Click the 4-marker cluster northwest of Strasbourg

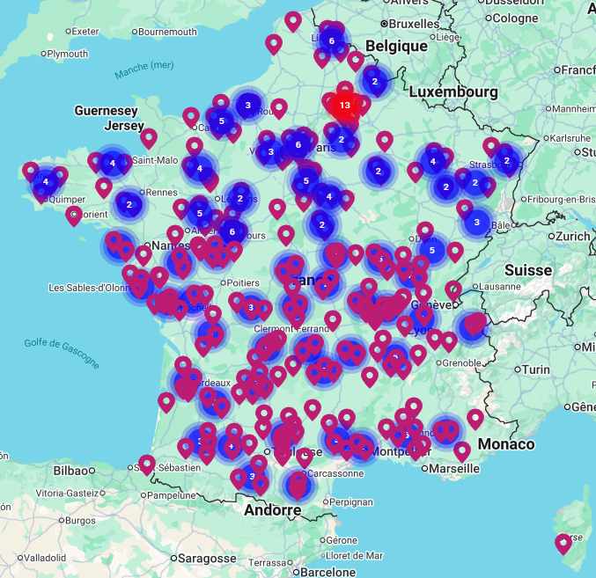(433, 161)
